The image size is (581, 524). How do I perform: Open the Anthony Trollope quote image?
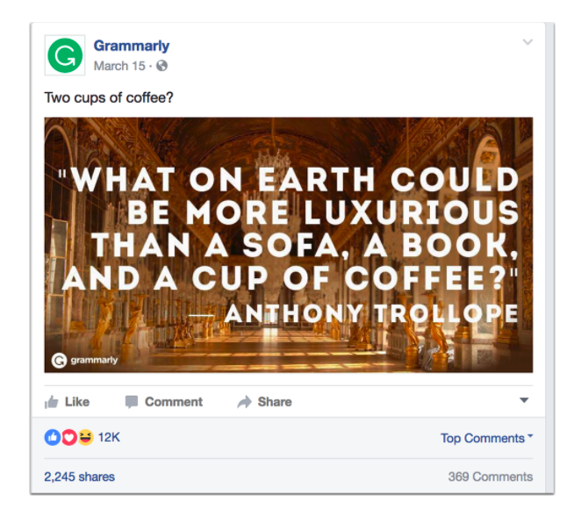click(288, 245)
